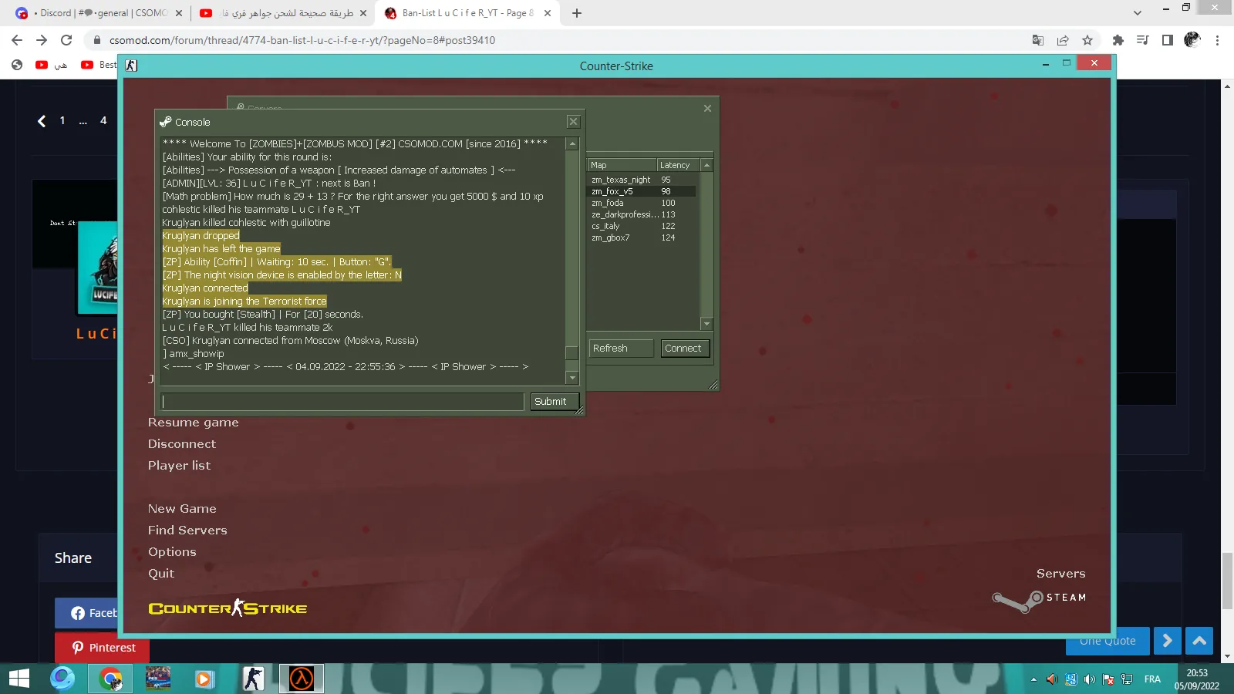Share the thread on Pinterest
Viewport: 1234px width, 694px height.
tap(103, 648)
